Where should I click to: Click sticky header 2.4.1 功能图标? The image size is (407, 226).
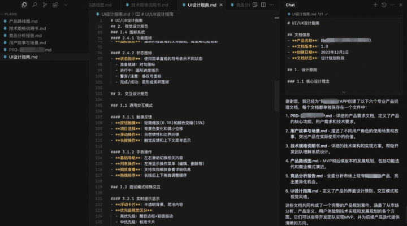pos(131,38)
